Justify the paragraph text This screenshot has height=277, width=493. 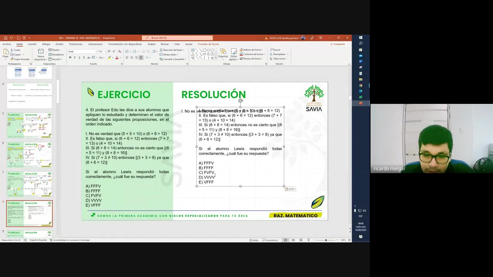point(141,57)
